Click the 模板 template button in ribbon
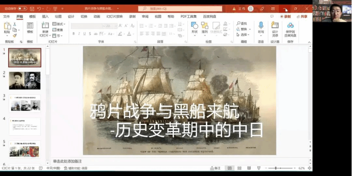Screen dimensions: 352x176 coord(30,28)
